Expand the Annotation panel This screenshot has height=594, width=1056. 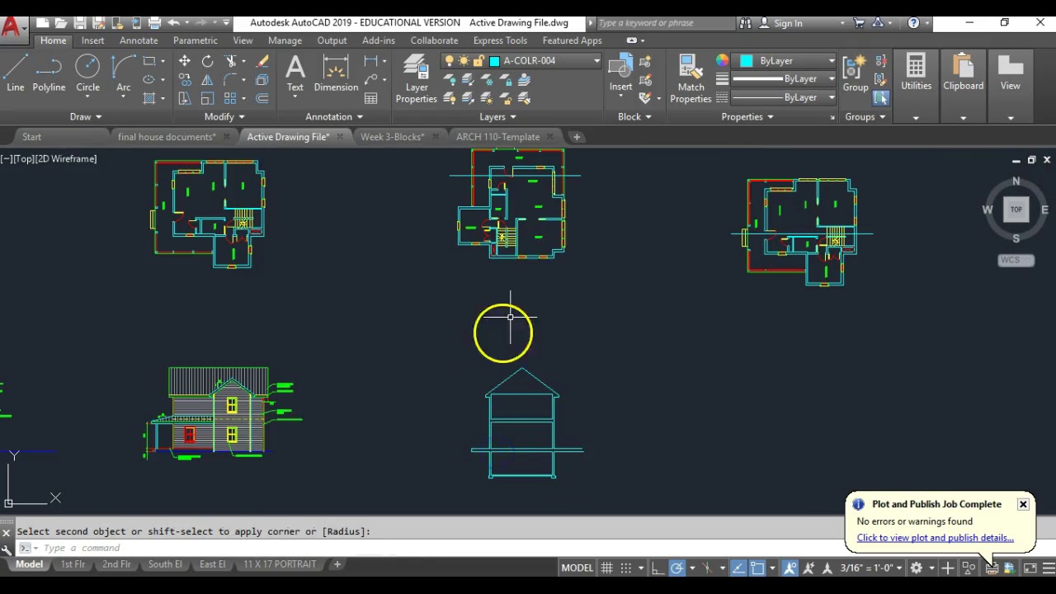[334, 117]
